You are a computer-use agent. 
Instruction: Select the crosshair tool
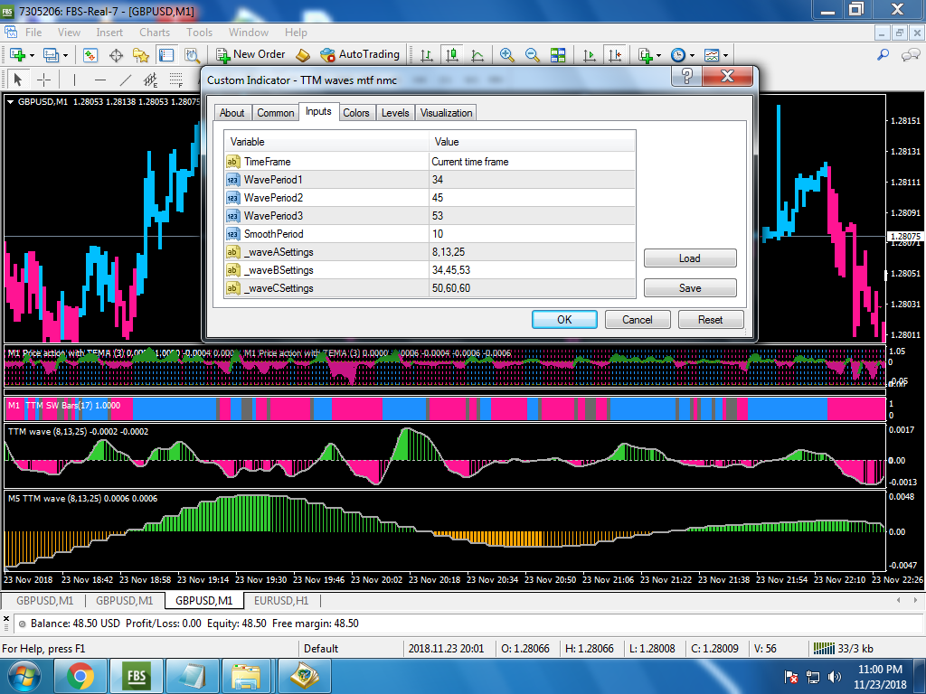[43, 80]
